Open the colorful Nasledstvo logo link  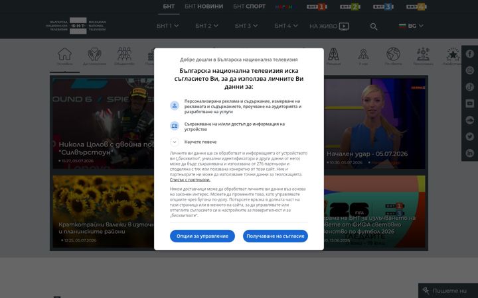pyautogui.click(x=284, y=7)
